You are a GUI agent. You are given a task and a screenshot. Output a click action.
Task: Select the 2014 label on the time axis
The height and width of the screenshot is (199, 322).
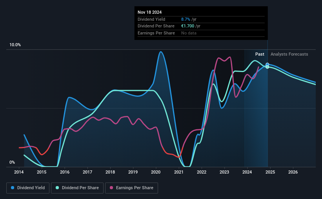point(19,172)
